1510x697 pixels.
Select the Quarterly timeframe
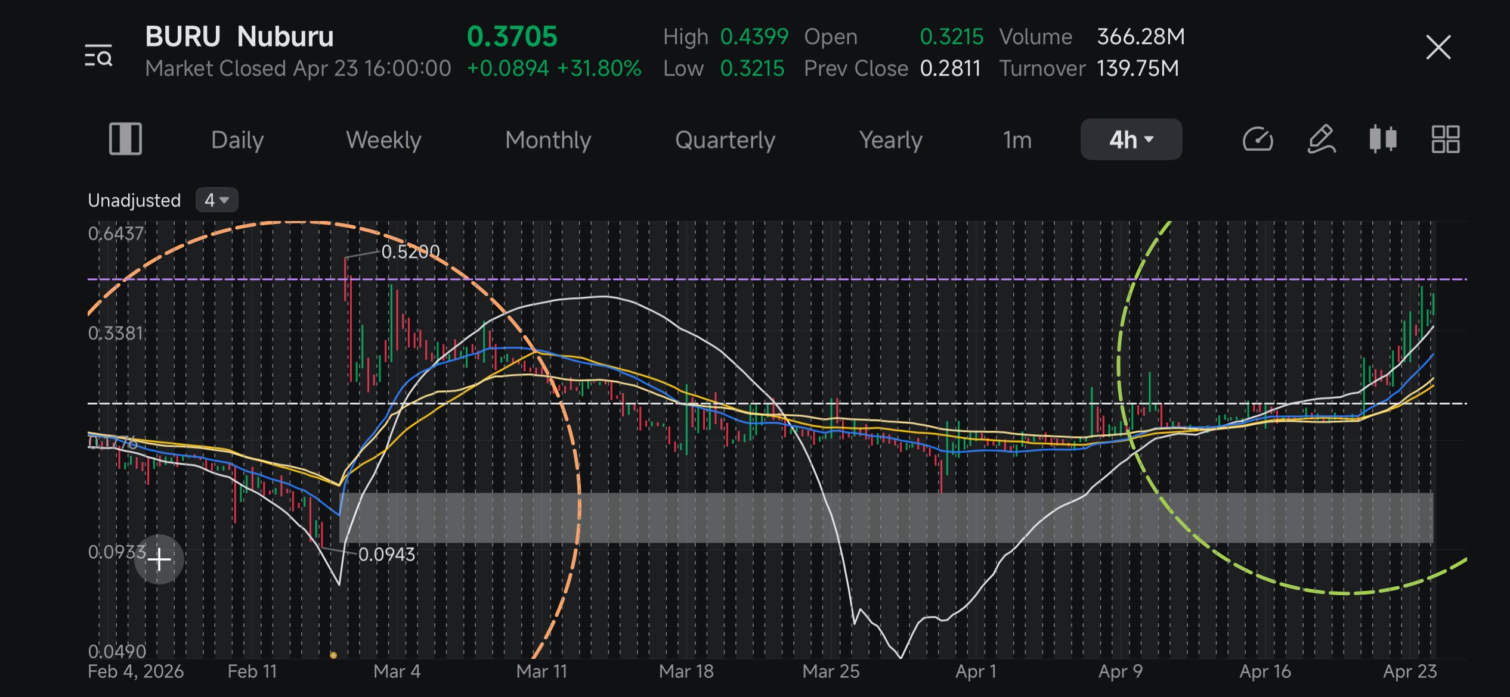[725, 140]
